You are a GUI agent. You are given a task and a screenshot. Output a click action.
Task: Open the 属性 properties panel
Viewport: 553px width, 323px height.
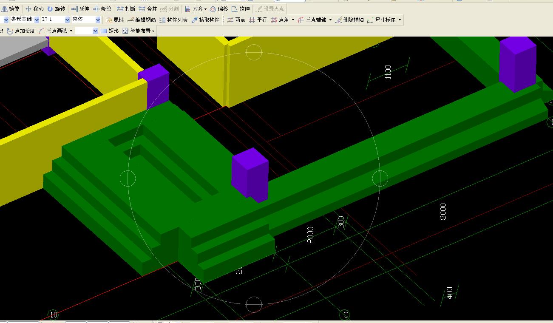[115, 20]
